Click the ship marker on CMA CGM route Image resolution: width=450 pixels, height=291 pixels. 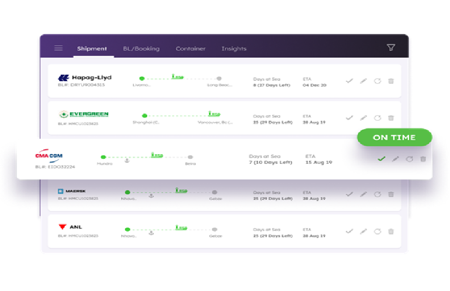click(x=157, y=155)
